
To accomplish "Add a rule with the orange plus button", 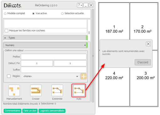I will (83, 76).
